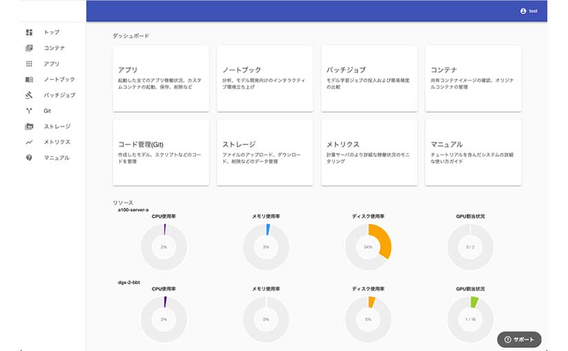Click the マニュアル help icon in sidebar
Screen dimensions: 568x351
(x=29, y=158)
